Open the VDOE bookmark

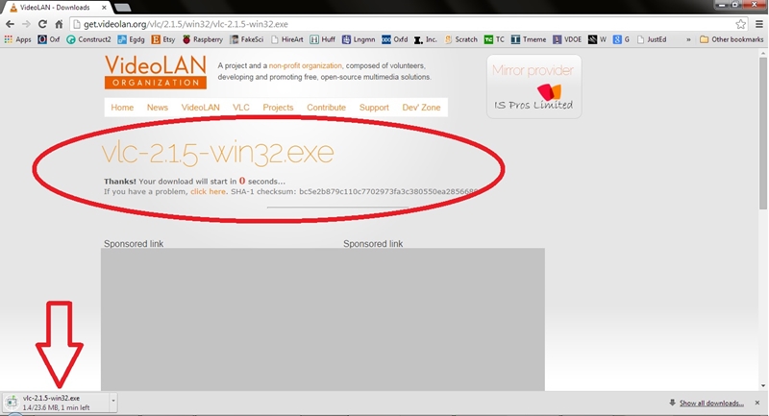tap(567, 39)
